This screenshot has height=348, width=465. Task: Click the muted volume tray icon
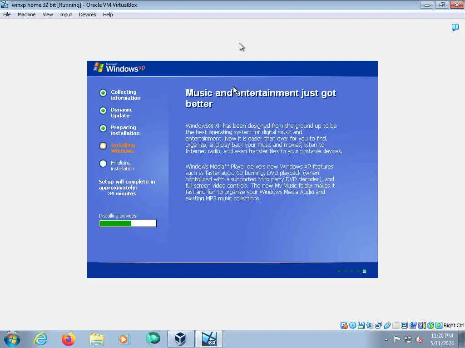tap(419, 339)
